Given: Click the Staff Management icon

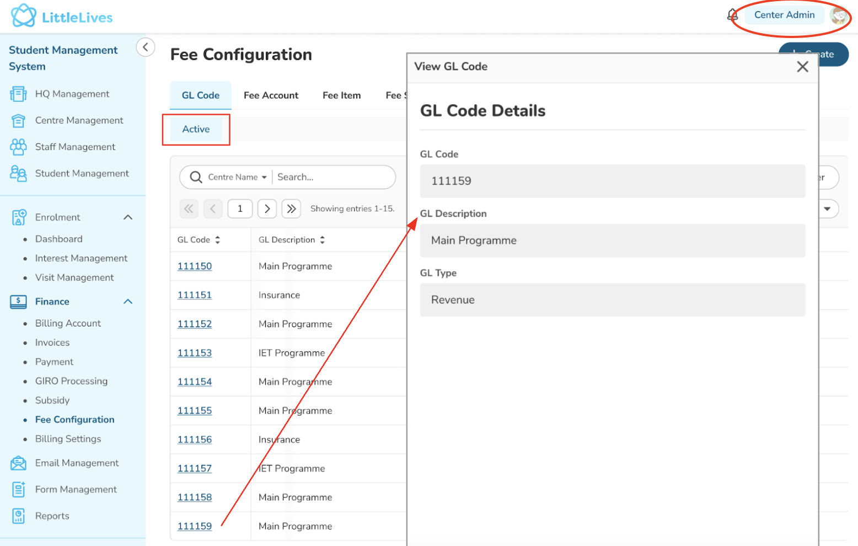Looking at the screenshot, I should pyautogui.click(x=18, y=147).
